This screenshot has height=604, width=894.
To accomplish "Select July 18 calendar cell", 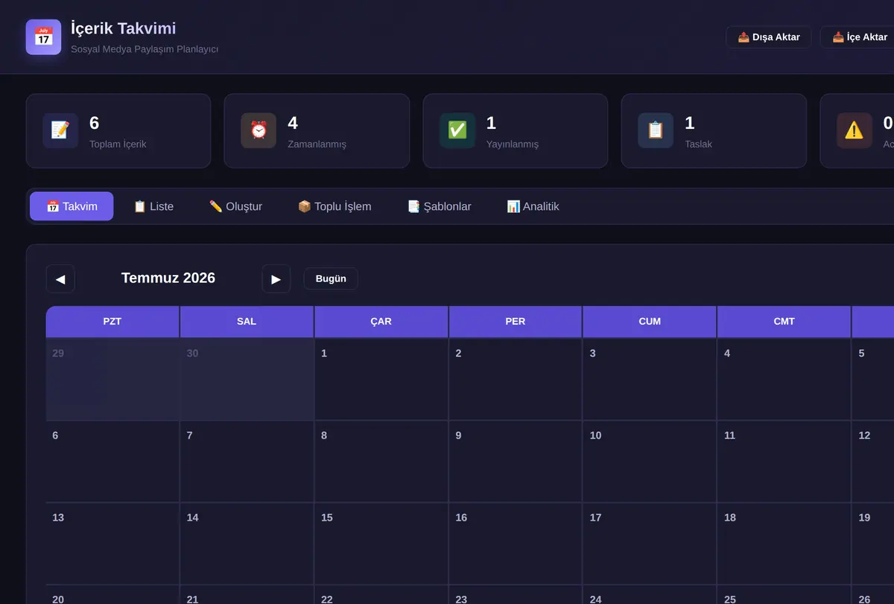I will tap(784, 544).
